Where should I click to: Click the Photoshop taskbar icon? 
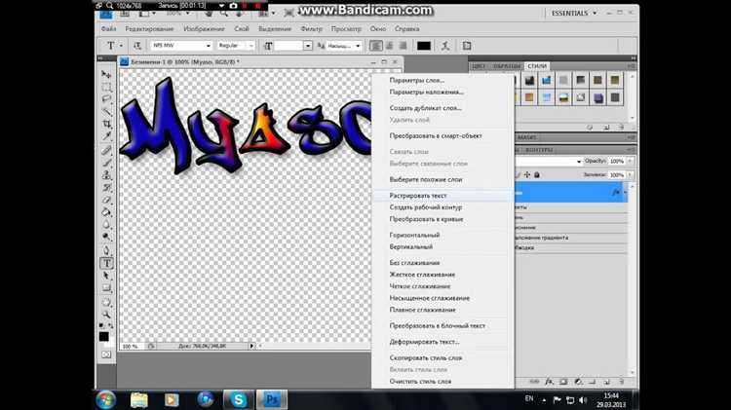271,399
